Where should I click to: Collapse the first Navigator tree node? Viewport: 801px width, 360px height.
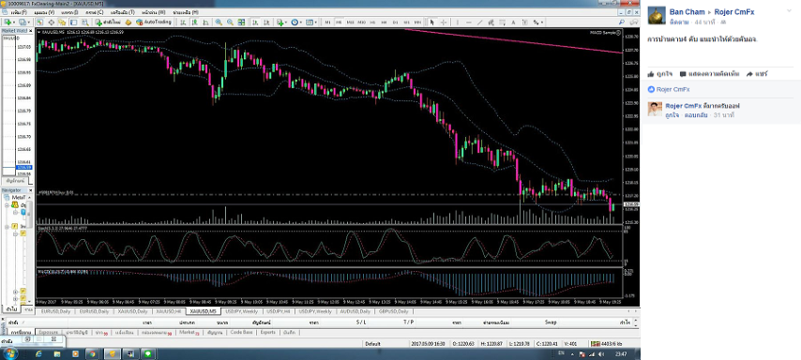(x=8, y=204)
